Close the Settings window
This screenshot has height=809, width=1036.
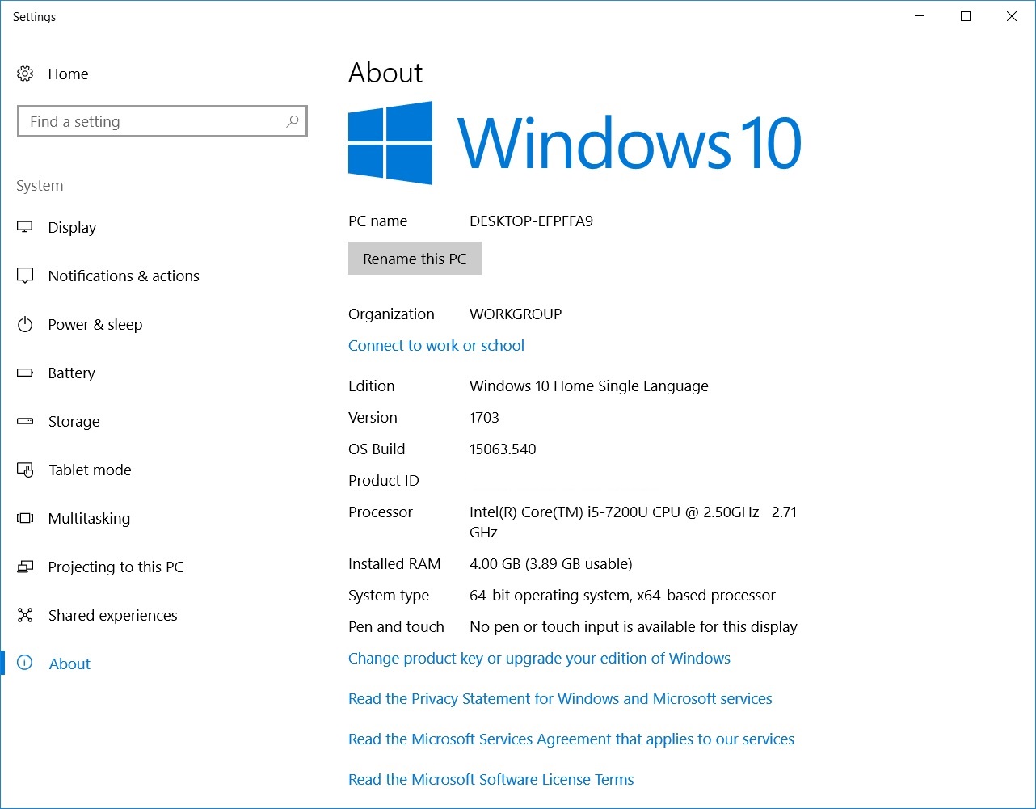(1011, 16)
